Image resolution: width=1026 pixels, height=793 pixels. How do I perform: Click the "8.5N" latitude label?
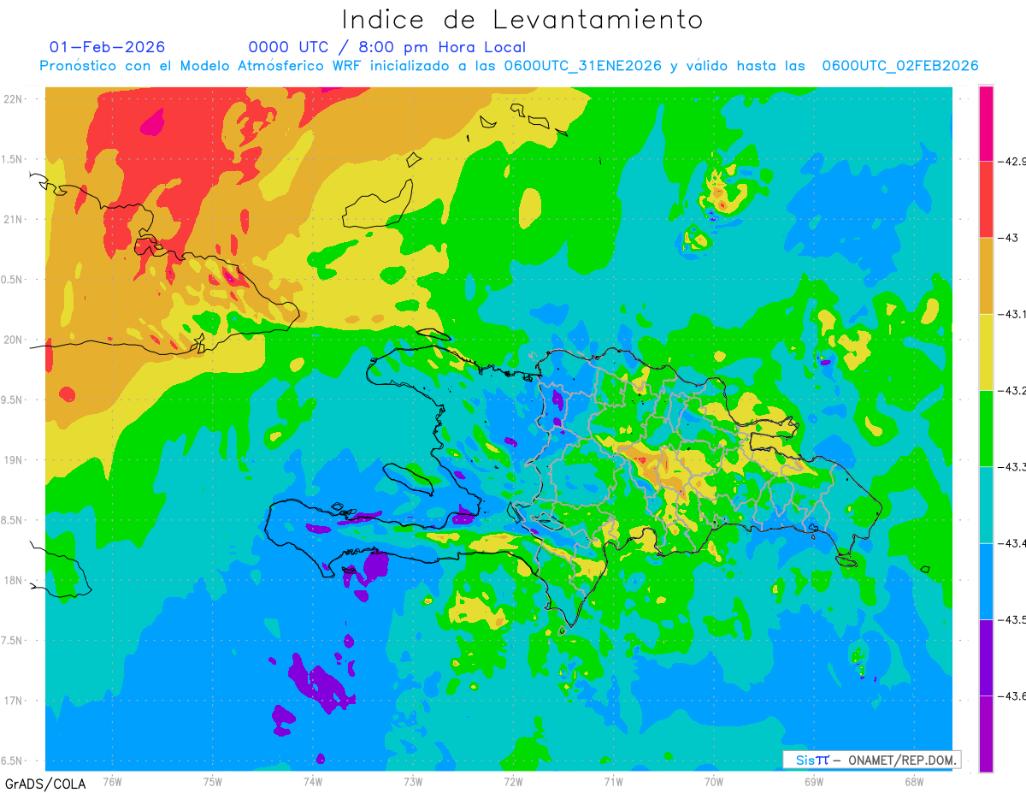13,520
